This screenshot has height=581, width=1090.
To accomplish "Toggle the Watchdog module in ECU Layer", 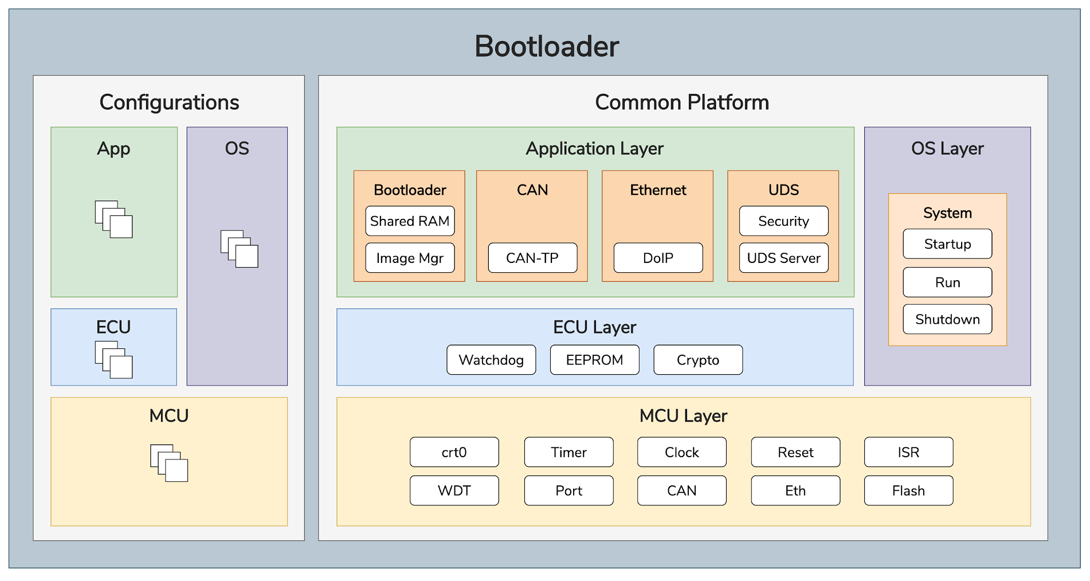I will pos(491,360).
